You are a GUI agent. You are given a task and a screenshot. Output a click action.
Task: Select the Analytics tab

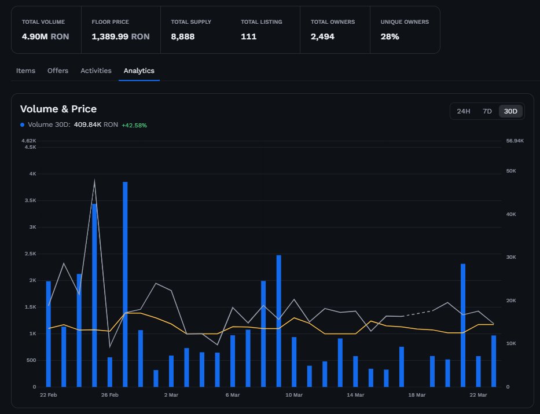click(x=139, y=71)
